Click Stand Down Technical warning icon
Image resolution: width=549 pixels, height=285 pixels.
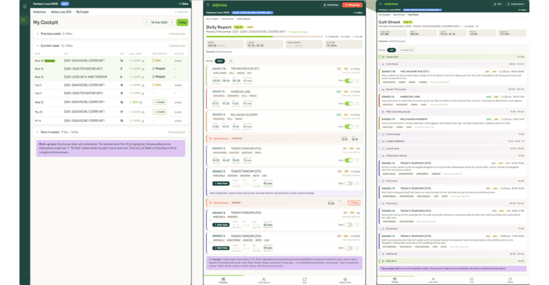pyautogui.click(x=210, y=139)
